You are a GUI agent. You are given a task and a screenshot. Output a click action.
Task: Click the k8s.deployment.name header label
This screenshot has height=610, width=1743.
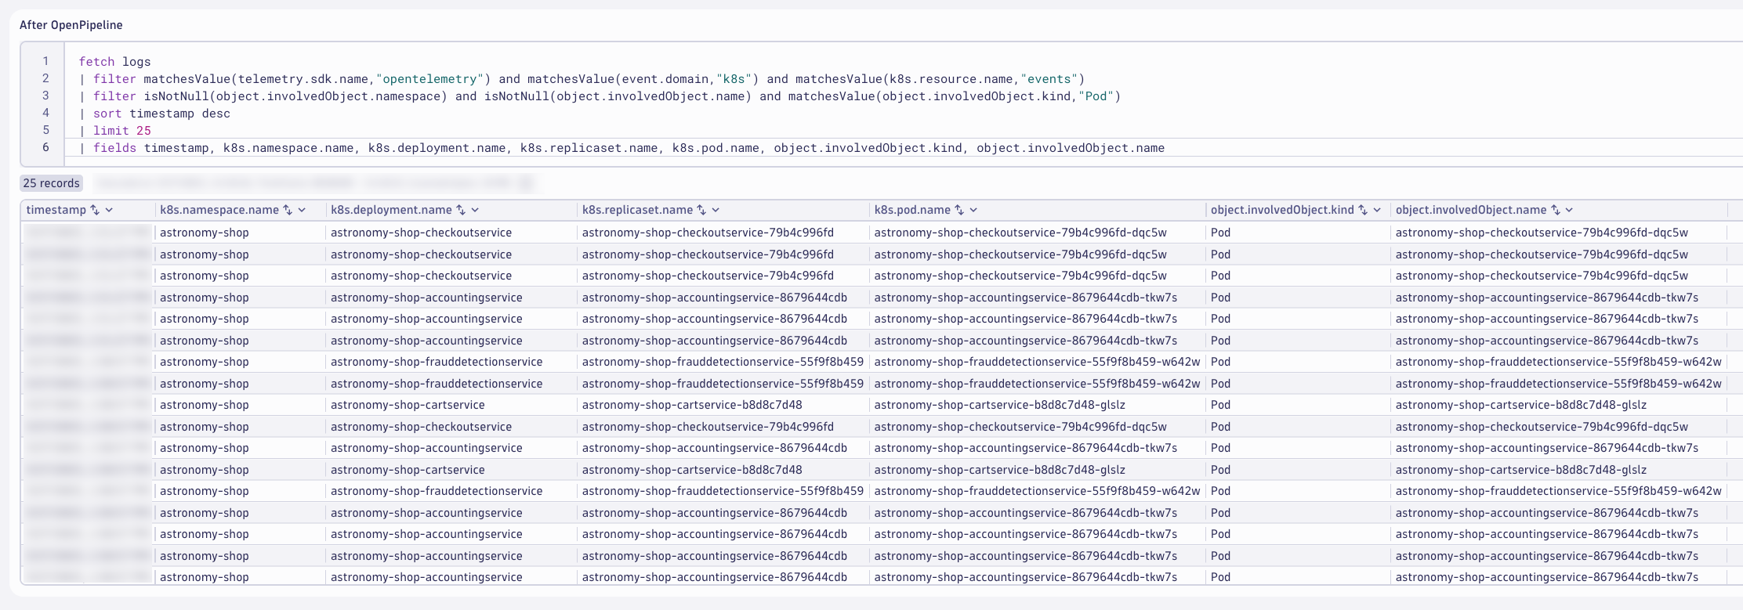391,210
